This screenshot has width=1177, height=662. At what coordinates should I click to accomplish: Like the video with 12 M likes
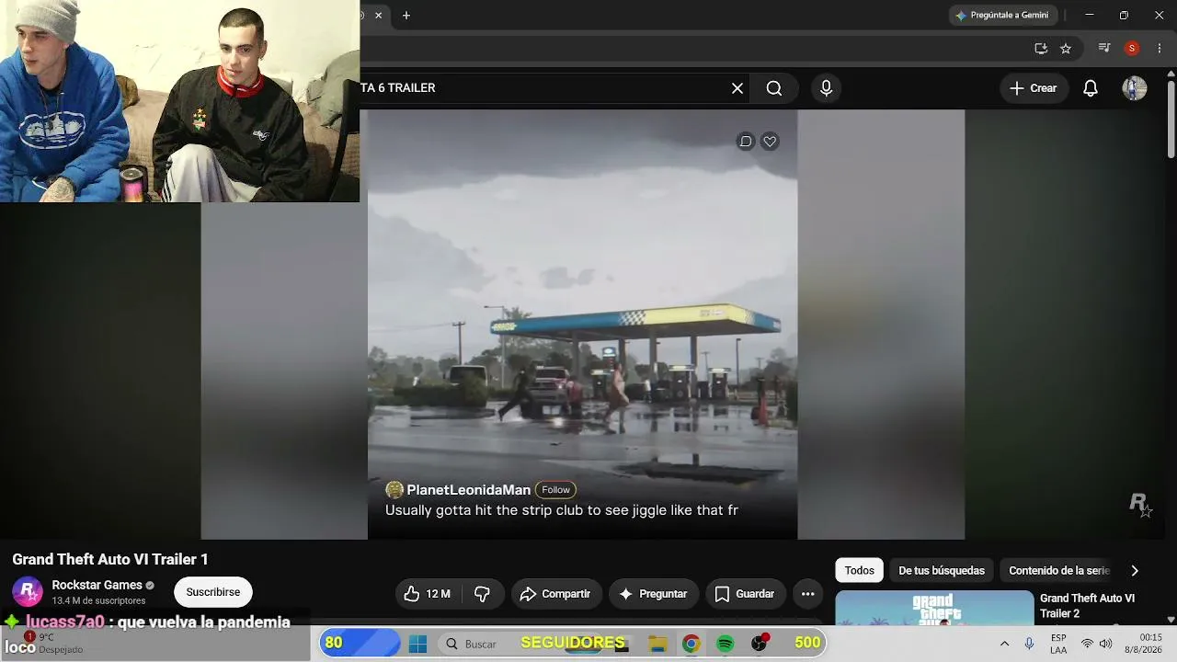tap(428, 594)
